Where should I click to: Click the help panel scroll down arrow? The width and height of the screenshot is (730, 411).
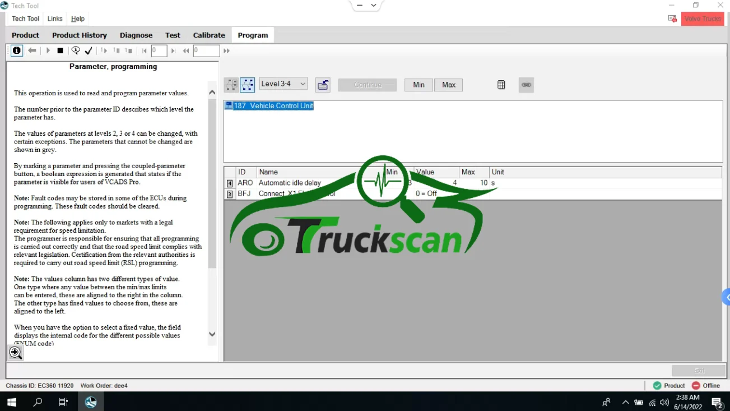(212, 334)
